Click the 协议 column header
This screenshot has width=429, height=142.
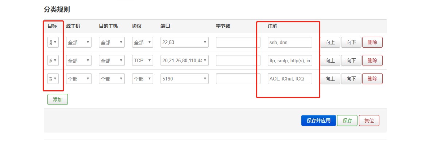137,26
